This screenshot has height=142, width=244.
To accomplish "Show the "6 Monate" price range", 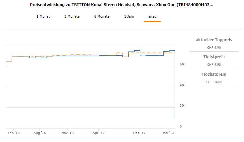I will click(x=102, y=16).
